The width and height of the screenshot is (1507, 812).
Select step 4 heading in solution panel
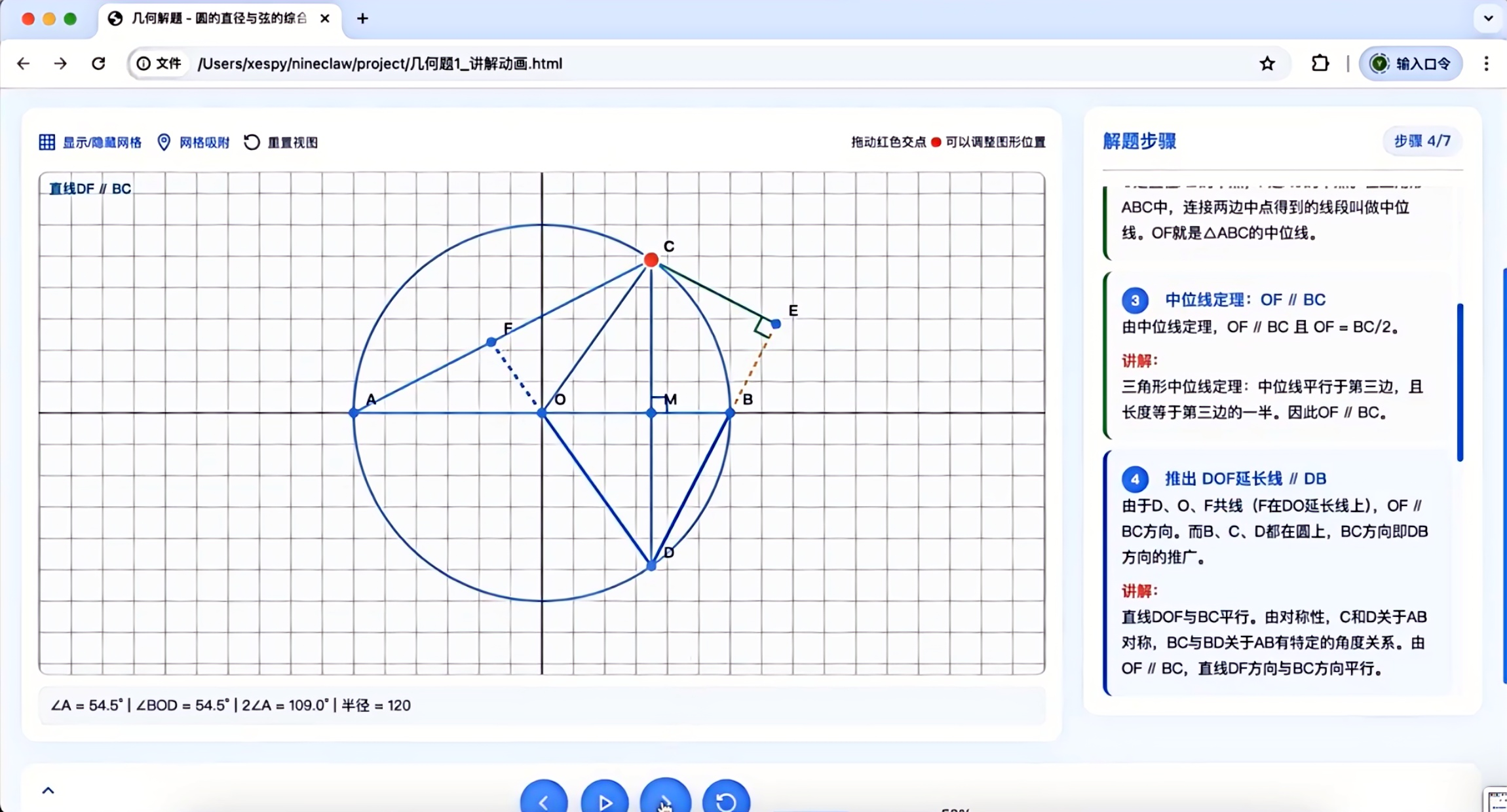coord(1245,479)
